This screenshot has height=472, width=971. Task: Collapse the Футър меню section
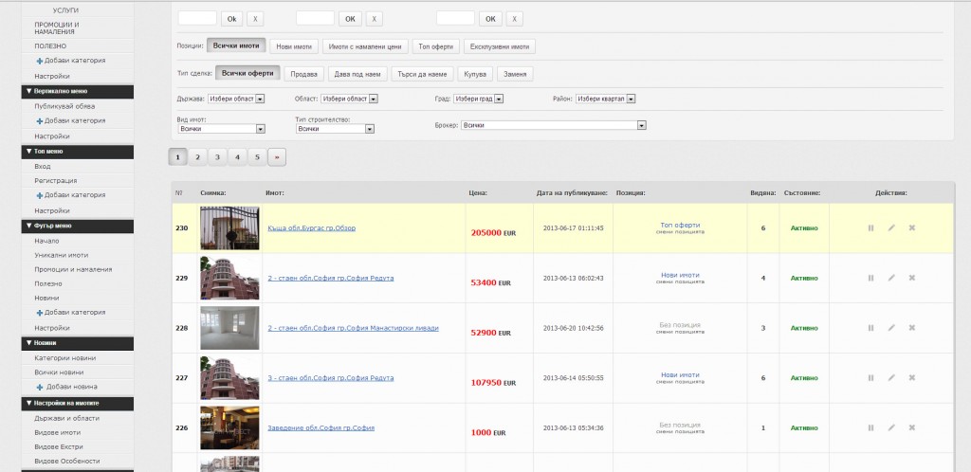78,226
